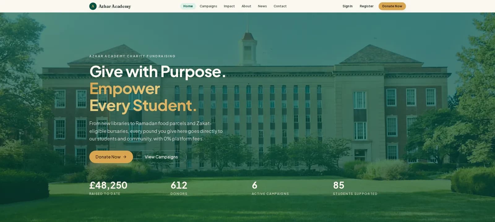Open the Campaigns nav item
495x222 pixels.
[x=208, y=6]
